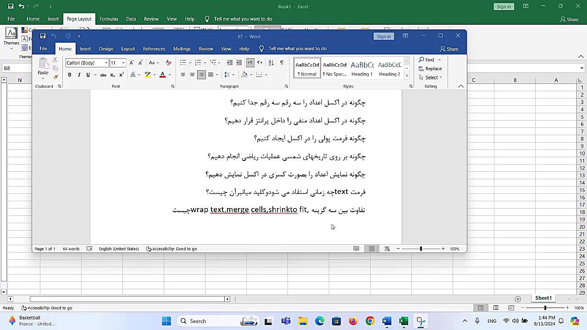Click Undo in Excel quick access toolbar

pyautogui.click(x=21, y=6)
